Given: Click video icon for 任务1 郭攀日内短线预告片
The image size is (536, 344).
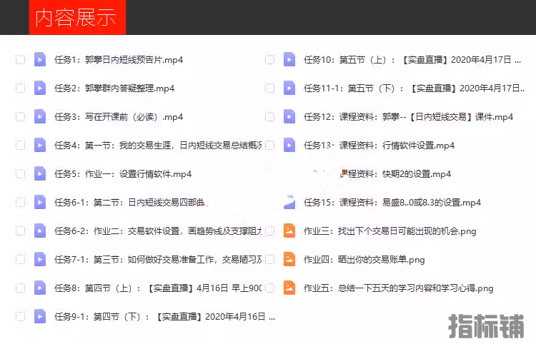Looking at the screenshot, I should 40,60.
